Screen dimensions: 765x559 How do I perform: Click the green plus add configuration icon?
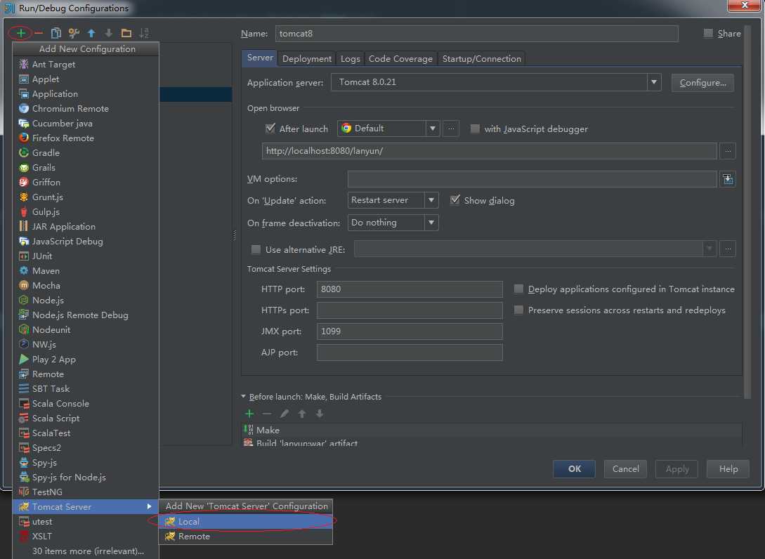point(20,33)
